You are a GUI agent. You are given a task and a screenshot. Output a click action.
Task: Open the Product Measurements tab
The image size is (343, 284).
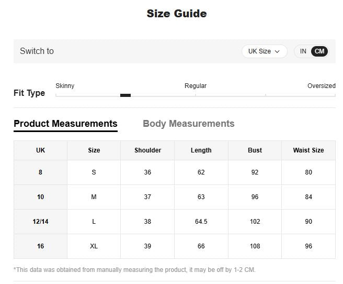point(65,124)
